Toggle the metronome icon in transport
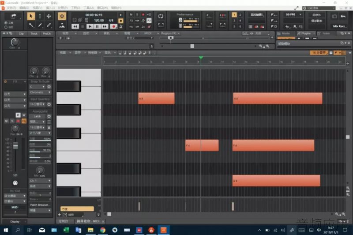 tap(121, 26)
